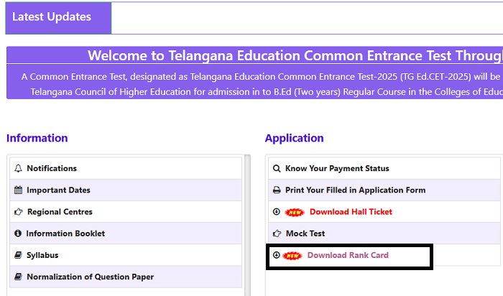This screenshot has height=296, width=503.
Task: Open the Information Booklet link
Action: (x=65, y=233)
